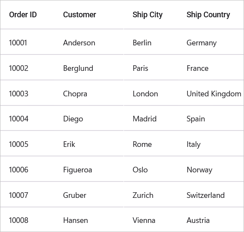Viewport: 244px width, 232px height.
Task: Sort by the Customer column header
Action: (79, 15)
